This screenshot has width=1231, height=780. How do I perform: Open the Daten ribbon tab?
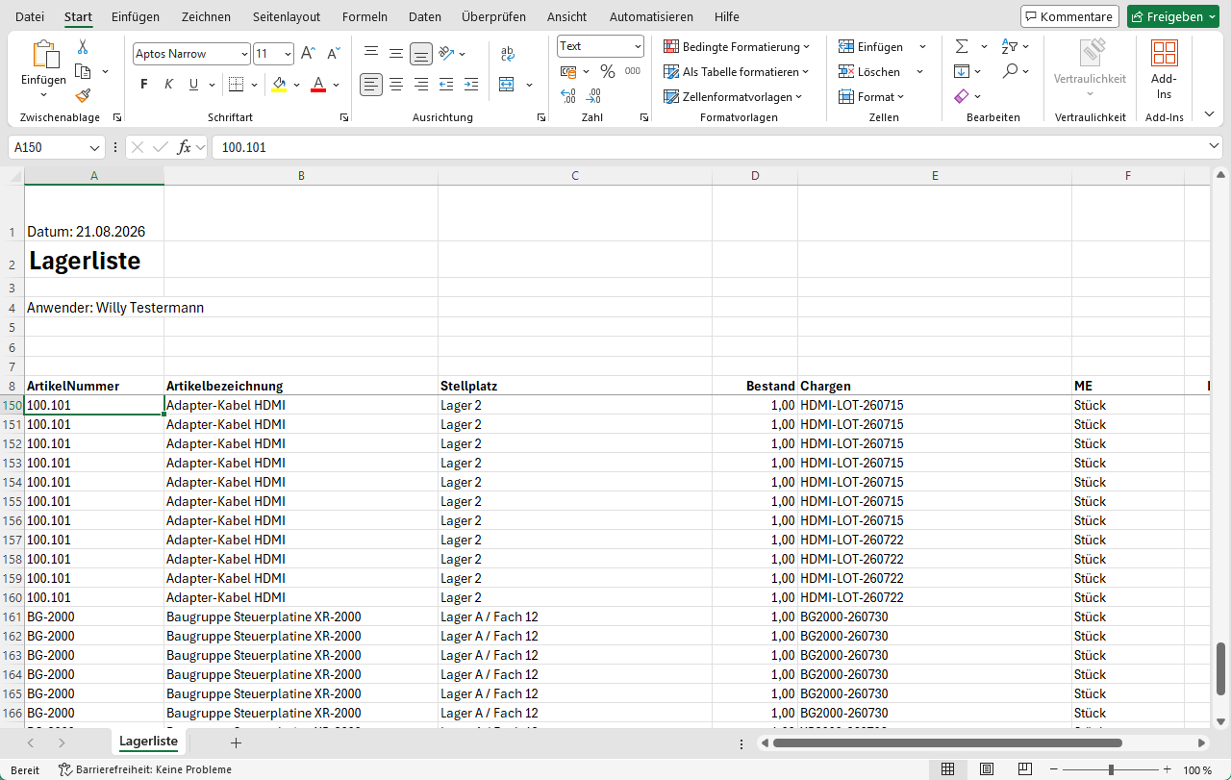[x=425, y=16]
